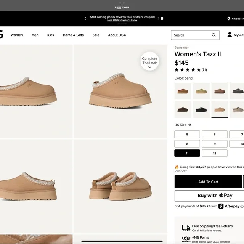Open the Sale menu
244x244 pixels.
click(x=95, y=35)
